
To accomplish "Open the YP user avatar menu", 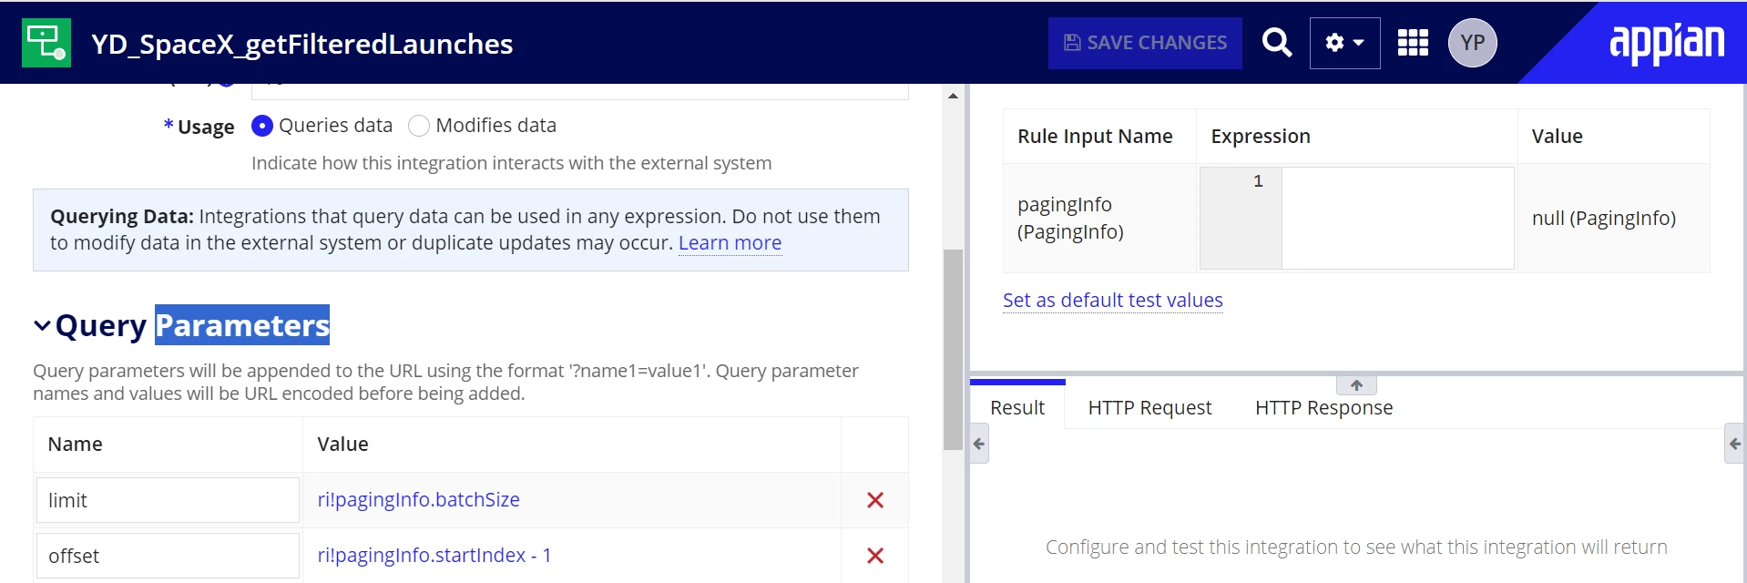I will 1472,43.
